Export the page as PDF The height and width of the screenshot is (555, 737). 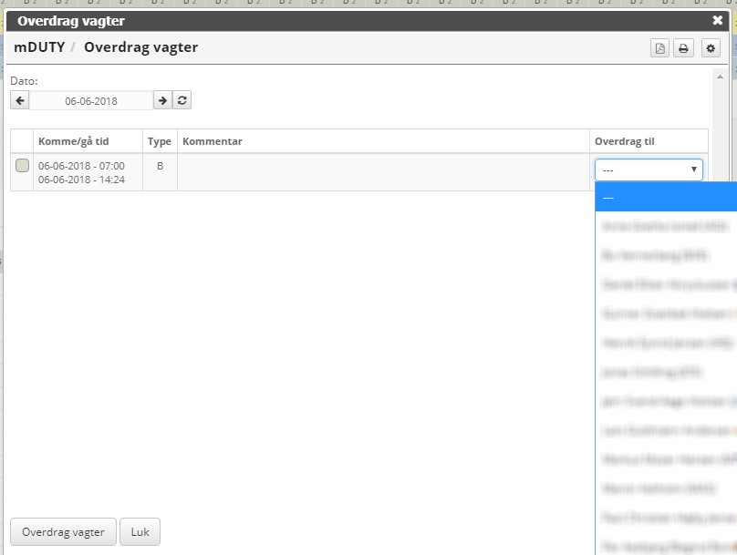[x=659, y=48]
